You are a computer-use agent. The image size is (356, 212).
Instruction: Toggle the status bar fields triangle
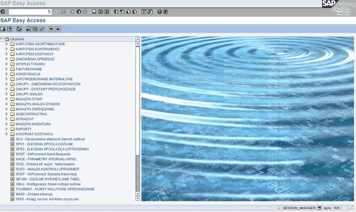pos(279,208)
